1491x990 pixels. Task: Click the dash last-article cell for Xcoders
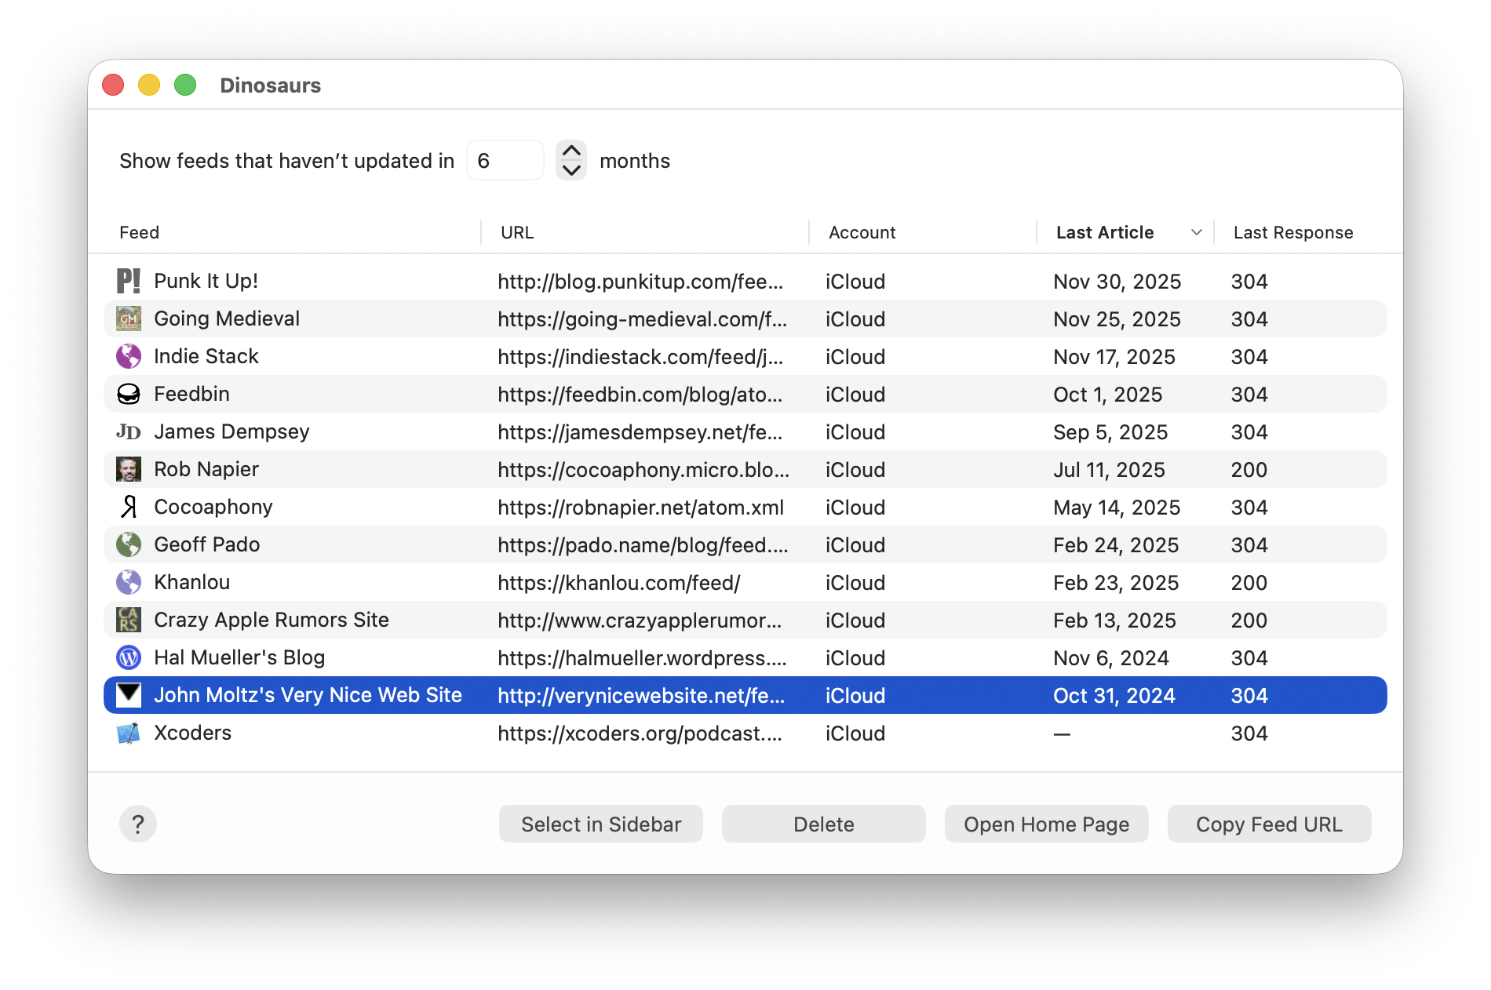[x=1062, y=734]
